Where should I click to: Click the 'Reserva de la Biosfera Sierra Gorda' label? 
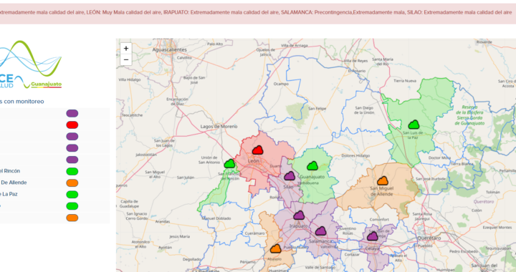point(469,115)
